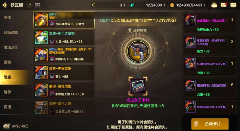Open the pouch bag icon
Image resolution: width=240 pixels, height=131 pixels.
[214, 5]
